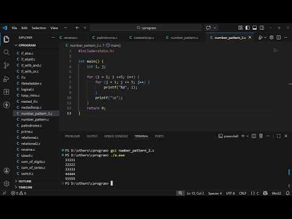Navigate forward with the right arrow
This screenshot has width=292, height=219.
click(x=85, y=28)
